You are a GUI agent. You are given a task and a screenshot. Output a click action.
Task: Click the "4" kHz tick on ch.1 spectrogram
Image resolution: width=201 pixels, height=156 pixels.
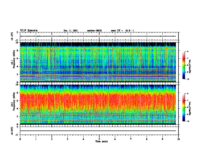18,67
